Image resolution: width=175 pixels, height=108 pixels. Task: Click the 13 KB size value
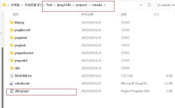[x=168, y=83]
